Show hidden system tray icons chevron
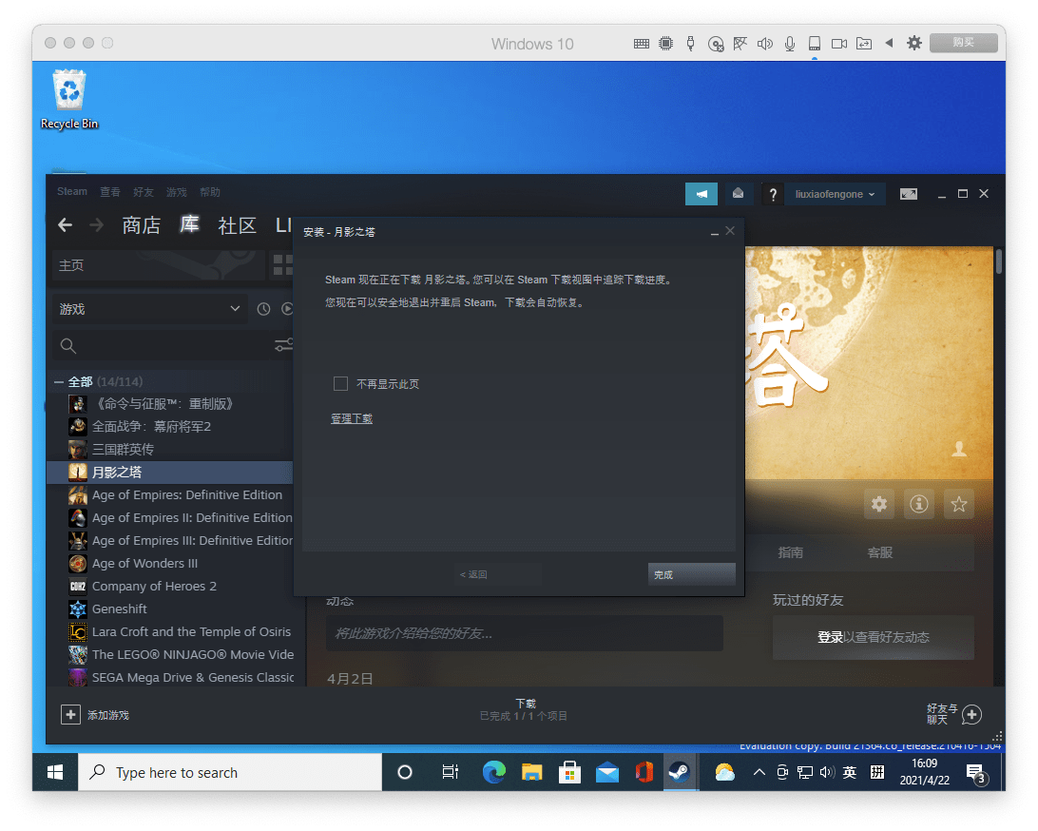 click(x=759, y=772)
